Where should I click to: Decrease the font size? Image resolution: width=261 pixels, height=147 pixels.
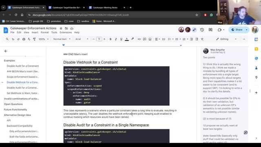point(93,39)
